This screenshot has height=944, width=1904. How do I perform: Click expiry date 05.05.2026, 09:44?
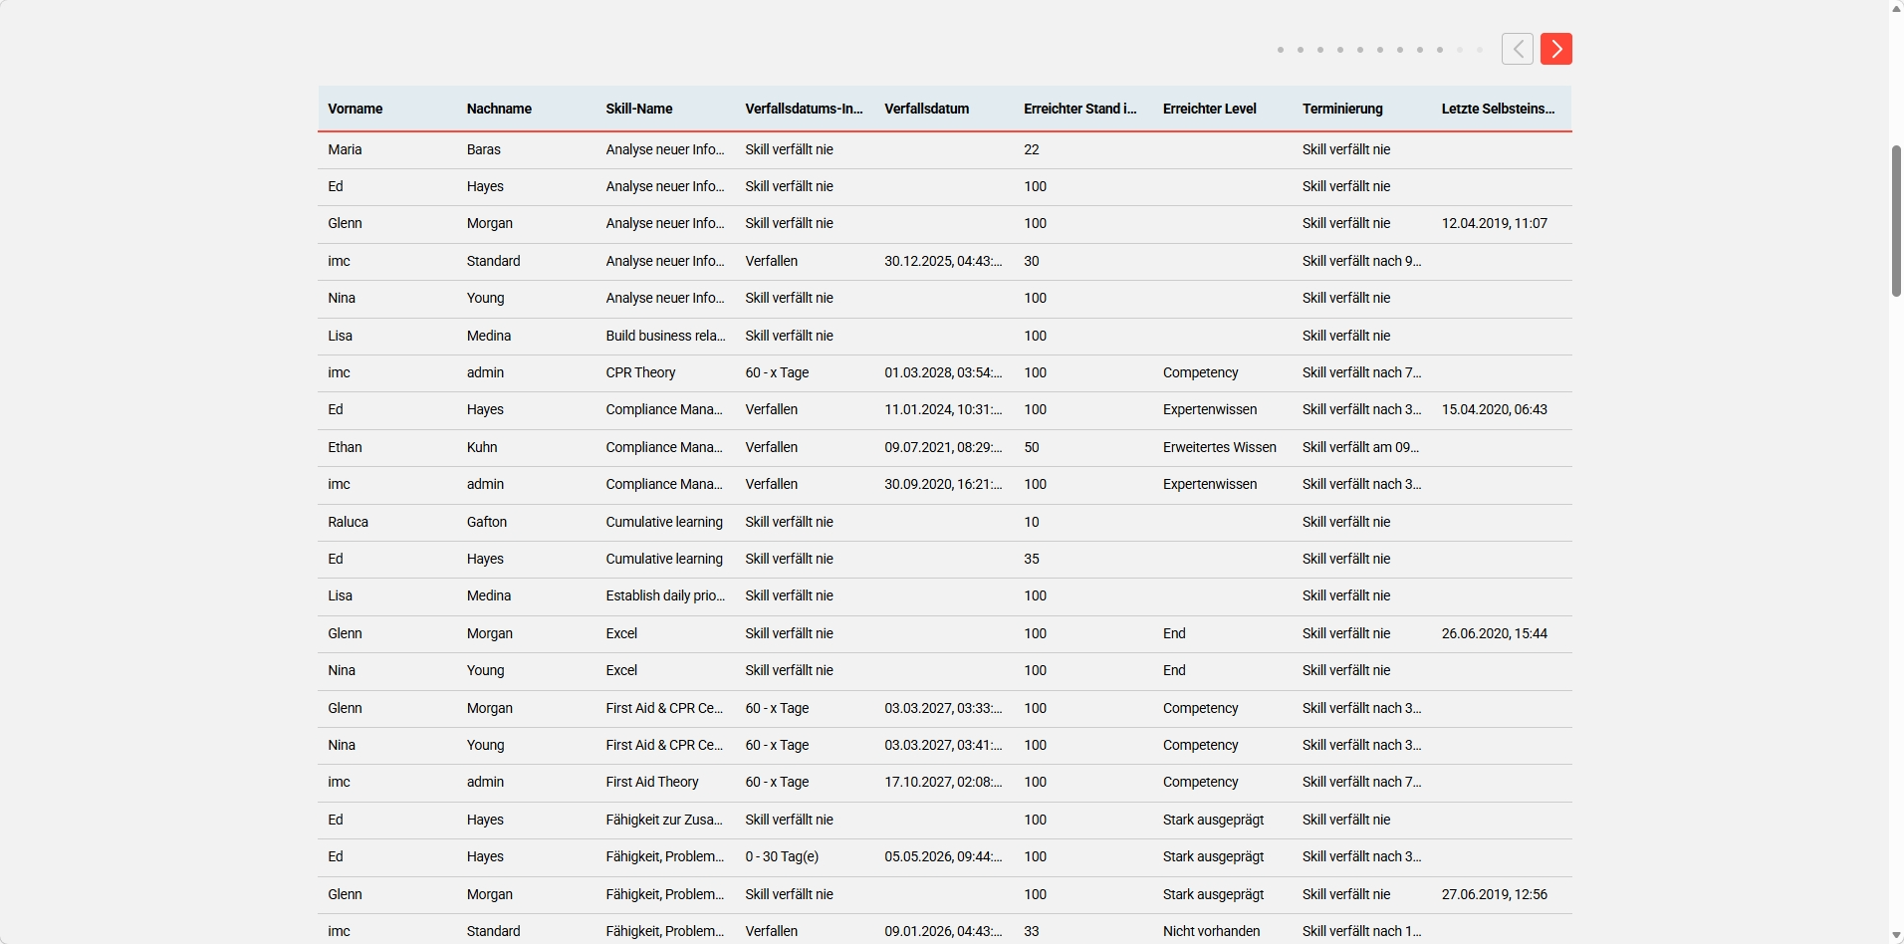click(x=943, y=856)
